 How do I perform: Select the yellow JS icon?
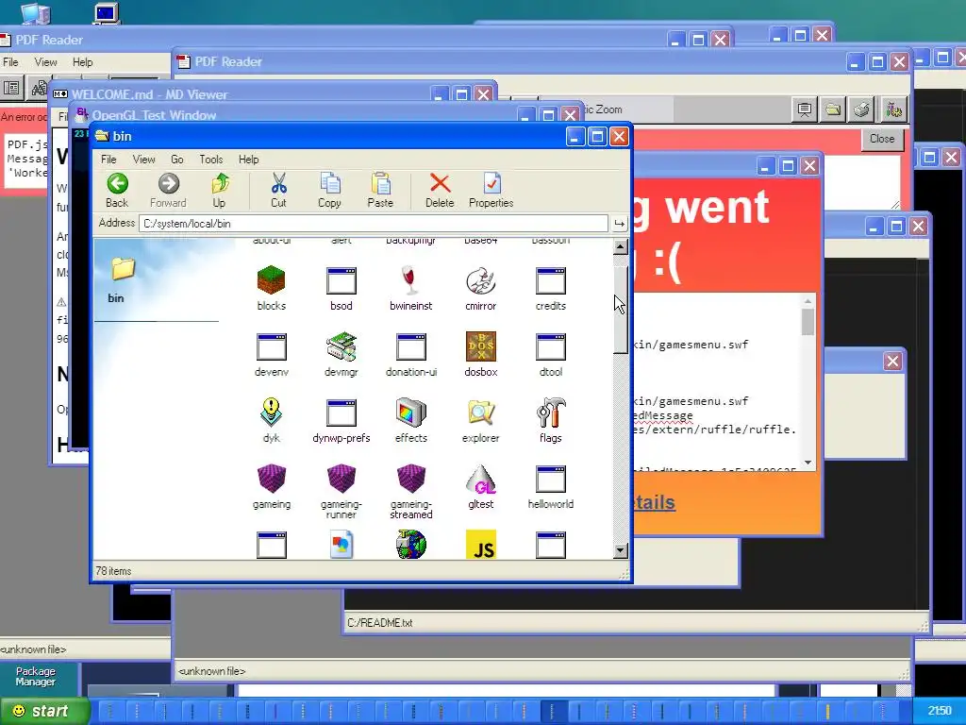click(x=480, y=545)
